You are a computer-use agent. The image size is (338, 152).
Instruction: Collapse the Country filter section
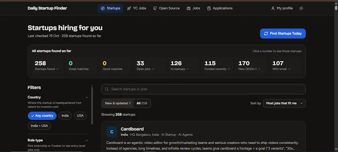tap(87, 97)
